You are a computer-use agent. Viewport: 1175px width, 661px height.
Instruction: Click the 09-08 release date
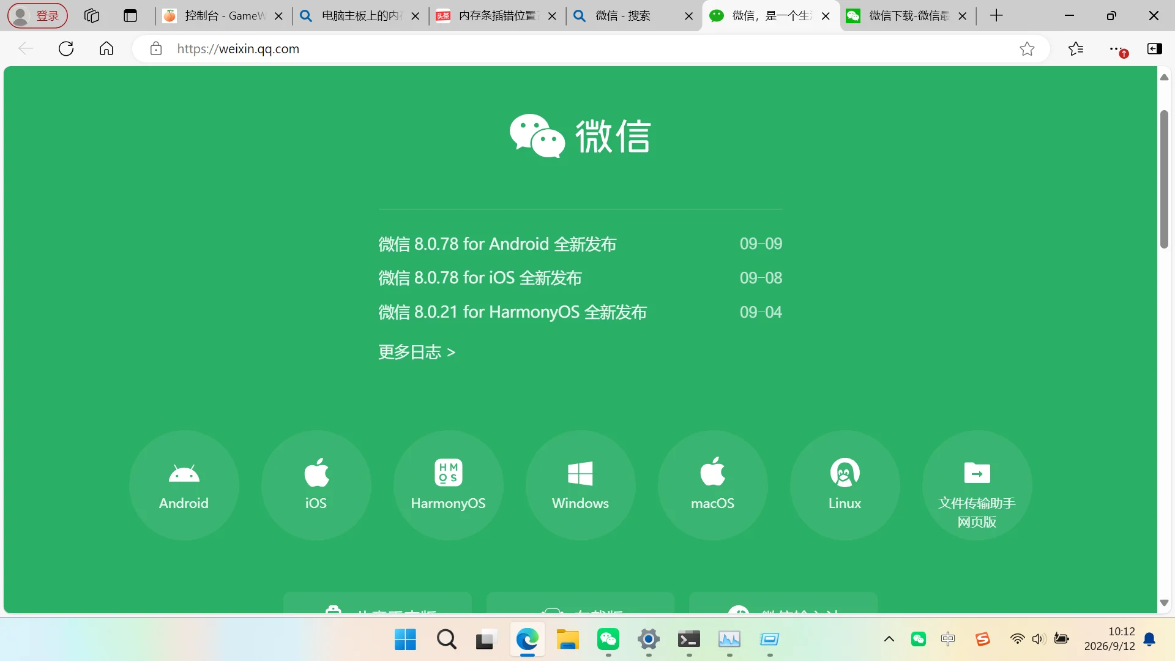pyautogui.click(x=761, y=278)
